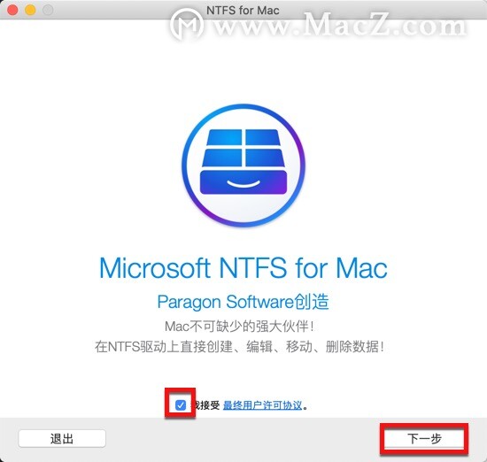Click the 下一步 button to continue
487x462 pixels.
coord(424,439)
